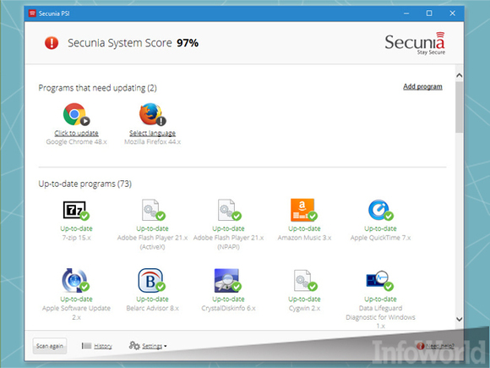Click the 97% score value
Image resolution: width=490 pixels, height=368 pixels.
coord(188,43)
